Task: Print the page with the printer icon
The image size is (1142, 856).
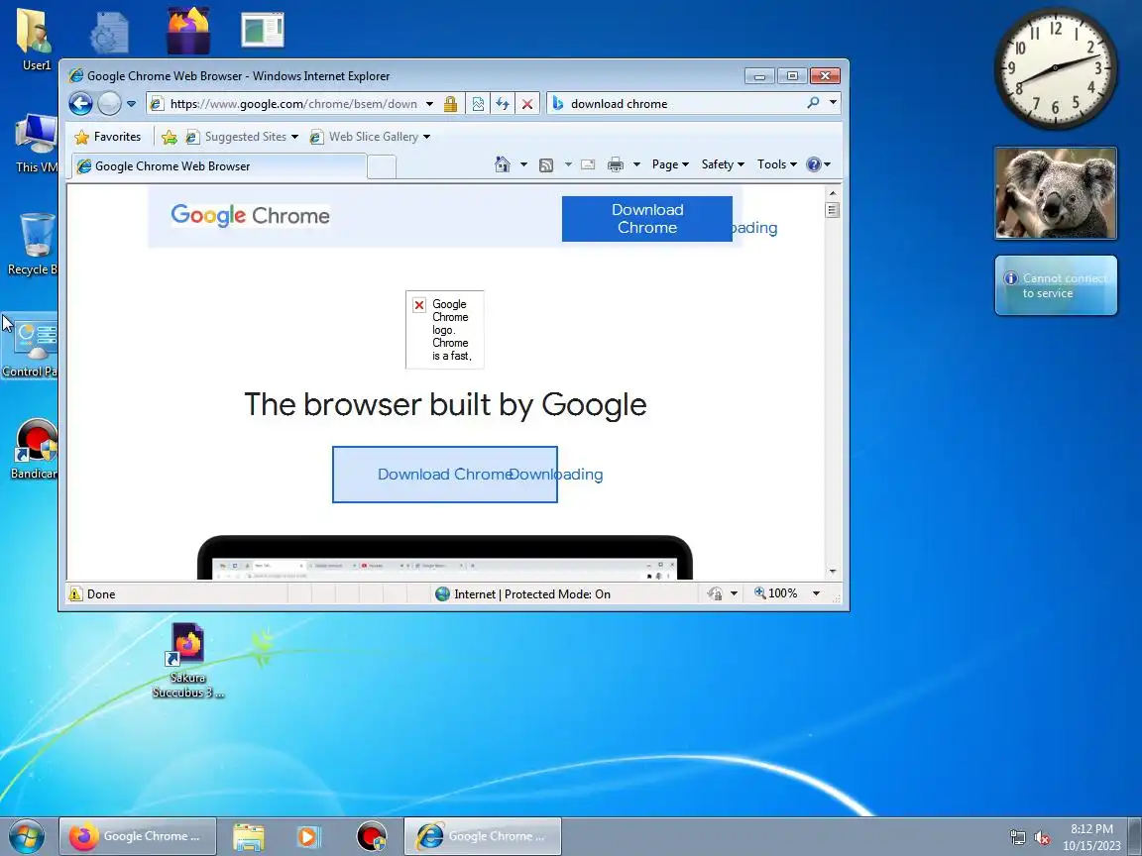Action: tap(616, 164)
